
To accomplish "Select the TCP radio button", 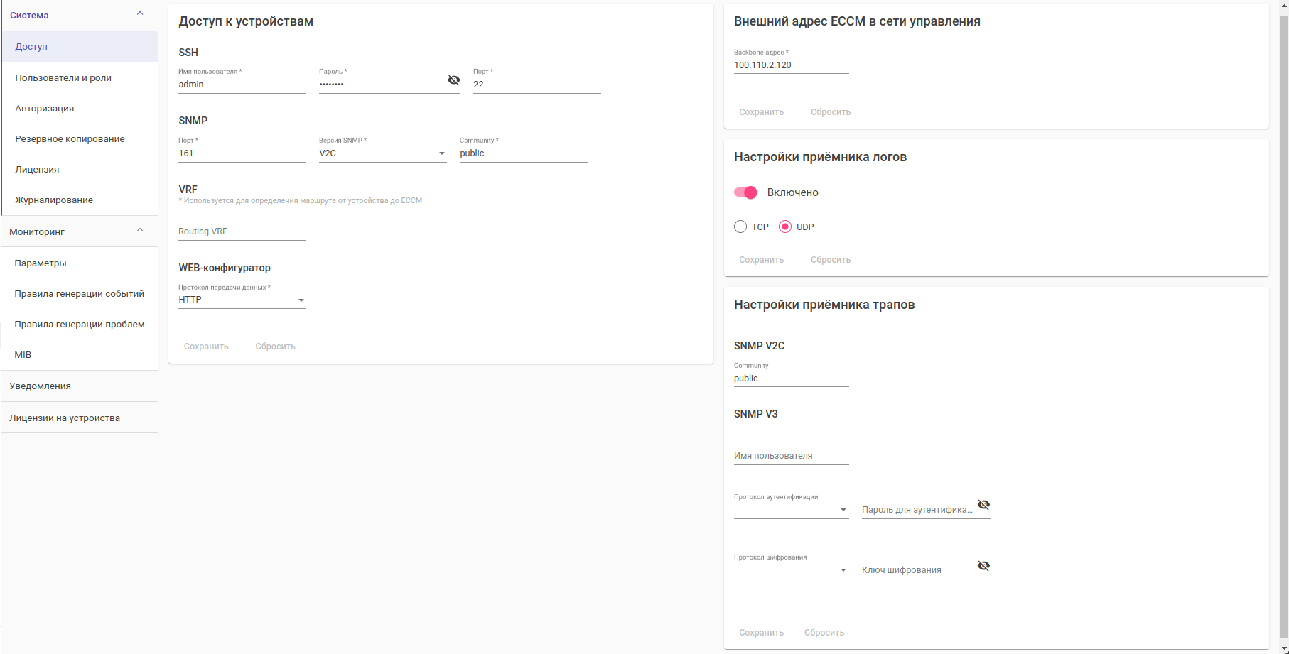I will tap(740, 227).
